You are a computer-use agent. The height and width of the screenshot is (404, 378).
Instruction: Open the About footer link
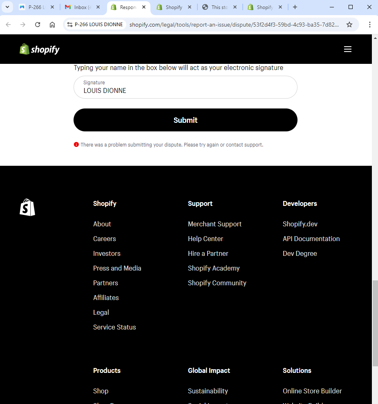102,224
